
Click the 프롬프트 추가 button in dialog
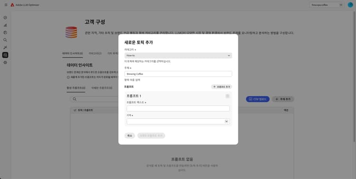tap(221, 87)
